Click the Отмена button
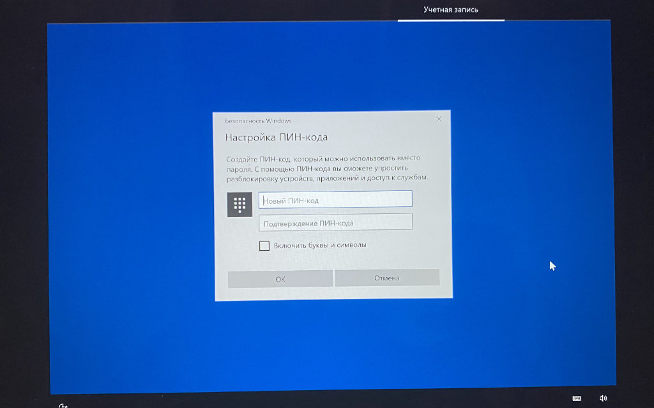Viewport: 654px width, 408px height. pyautogui.click(x=387, y=277)
